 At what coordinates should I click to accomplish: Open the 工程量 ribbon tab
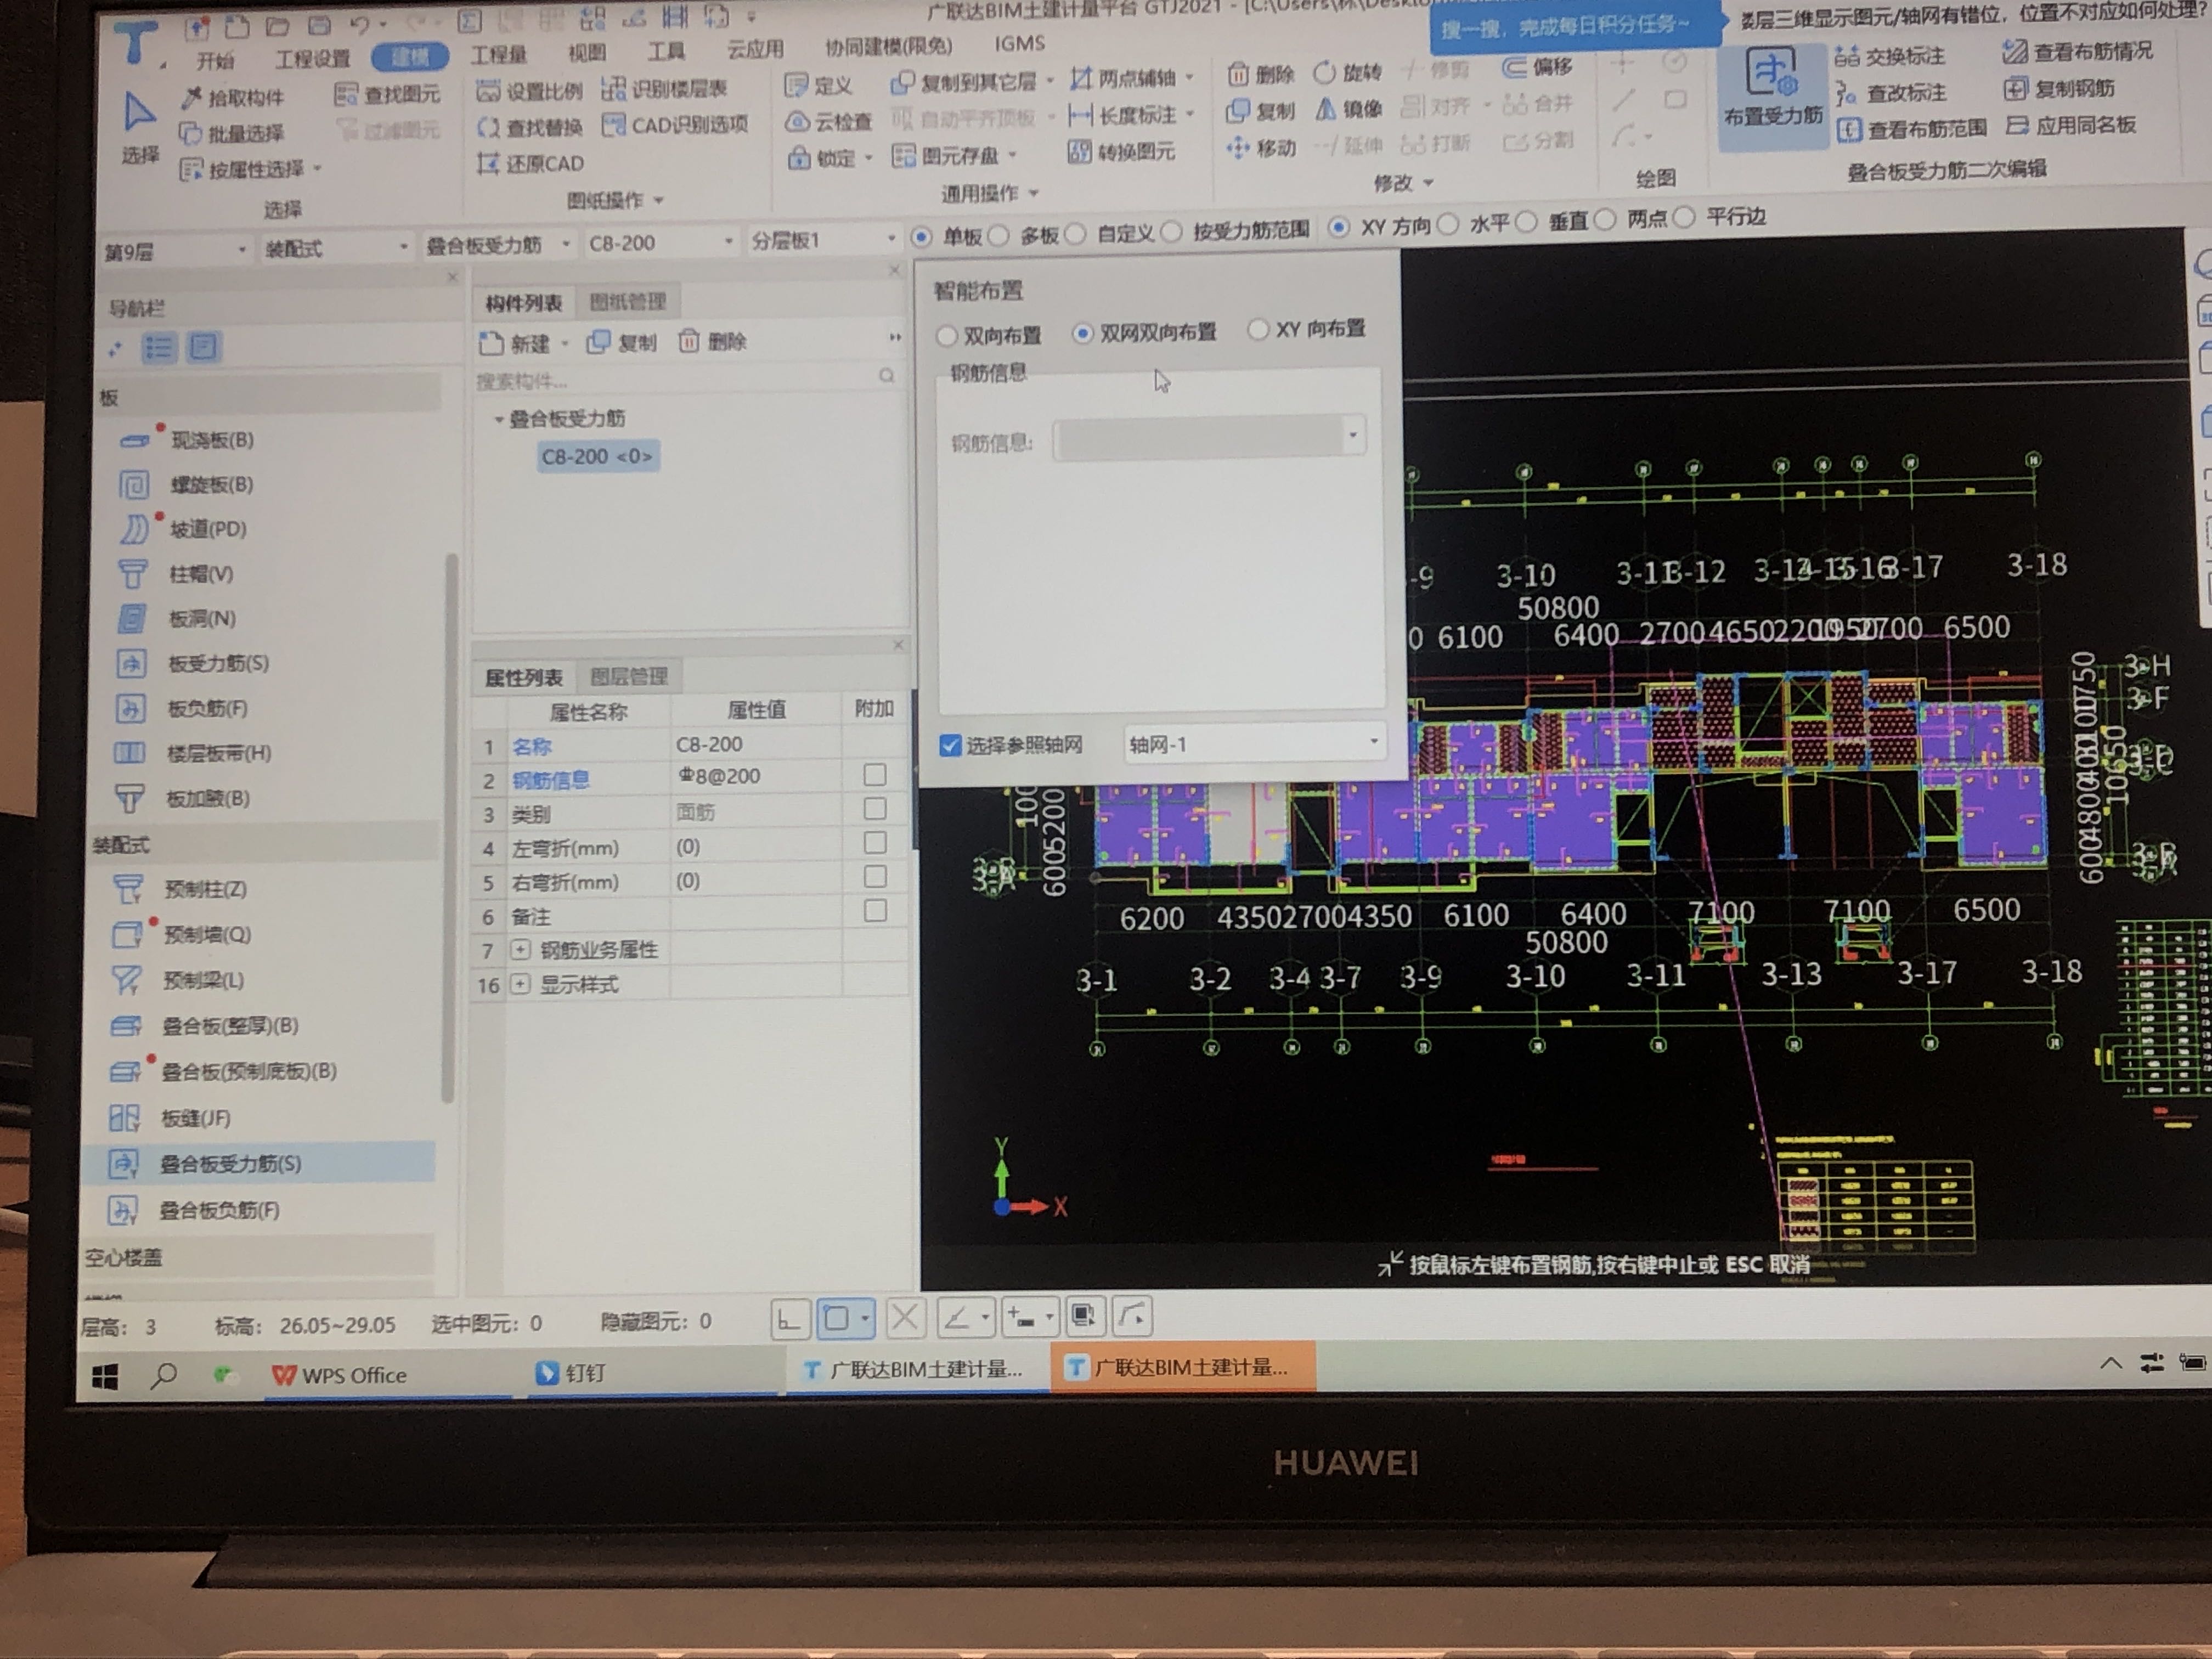tap(499, 54)
